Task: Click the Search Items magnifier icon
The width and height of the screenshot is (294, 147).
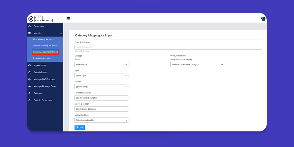Action: pyautogui.click(x=29, y=72)
